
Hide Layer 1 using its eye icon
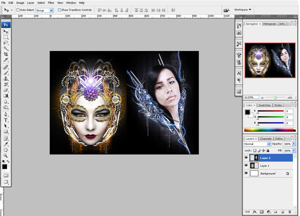pos(246,165)
